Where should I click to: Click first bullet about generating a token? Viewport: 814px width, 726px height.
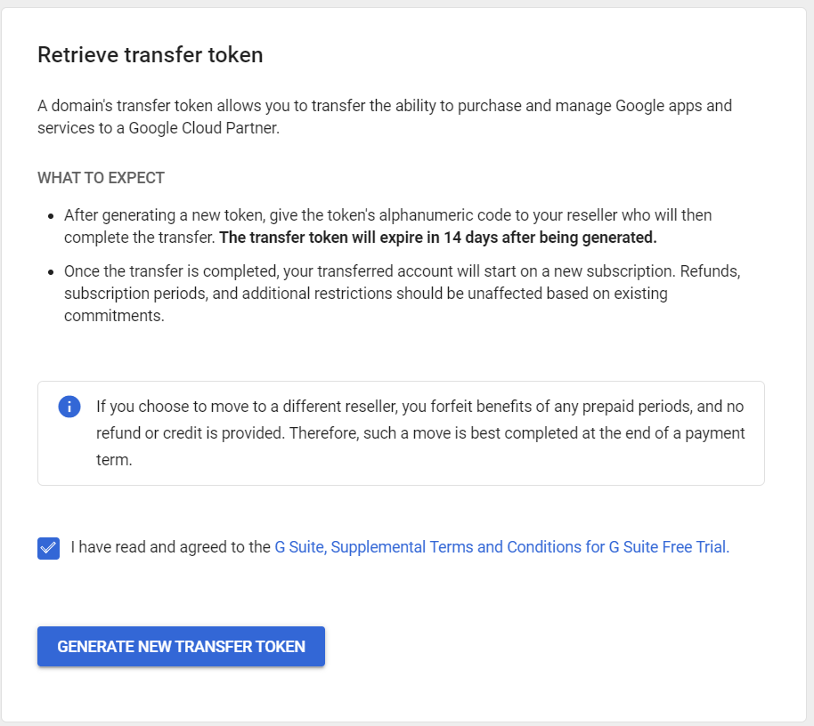387,215
